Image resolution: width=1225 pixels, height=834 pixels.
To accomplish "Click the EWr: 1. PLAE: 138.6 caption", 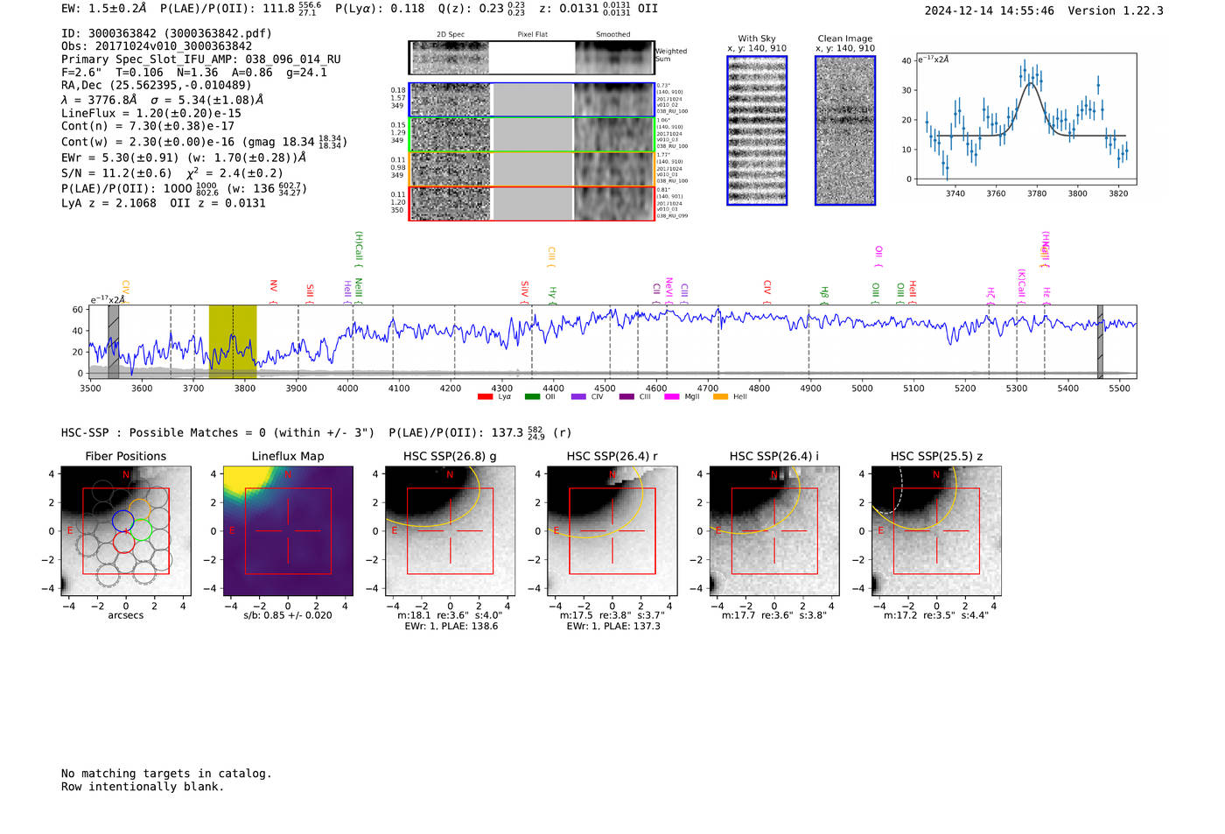I will (x=451, y=627).
